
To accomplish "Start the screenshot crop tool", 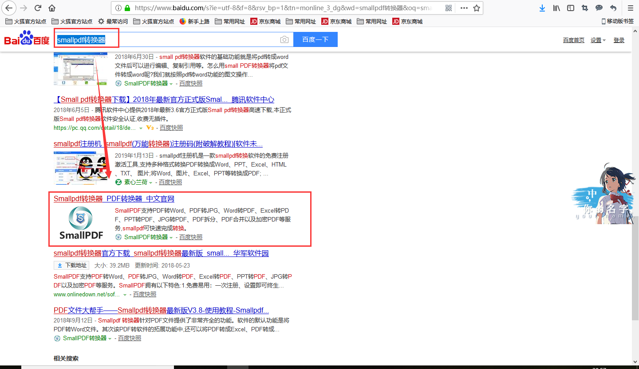I will 585,8.
